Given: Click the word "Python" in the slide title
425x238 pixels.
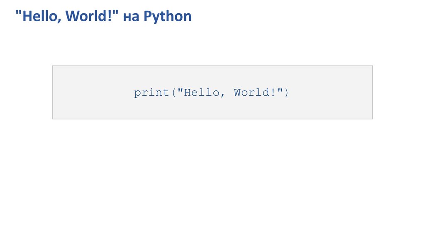Looking at the screenshot, I should pos(168,17).
